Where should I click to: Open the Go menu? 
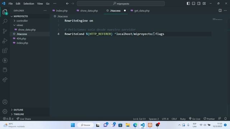point(48,4)
